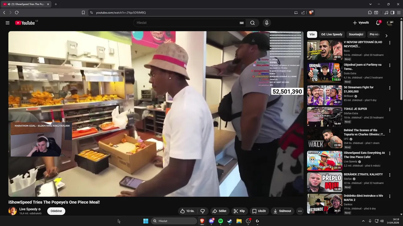The height and width of the screenshot is (226, 403).
Task: Click the Odebírat subscribe button
Action: (x=56, y=211)
